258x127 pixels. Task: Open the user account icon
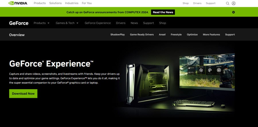(x=233, y=3)
